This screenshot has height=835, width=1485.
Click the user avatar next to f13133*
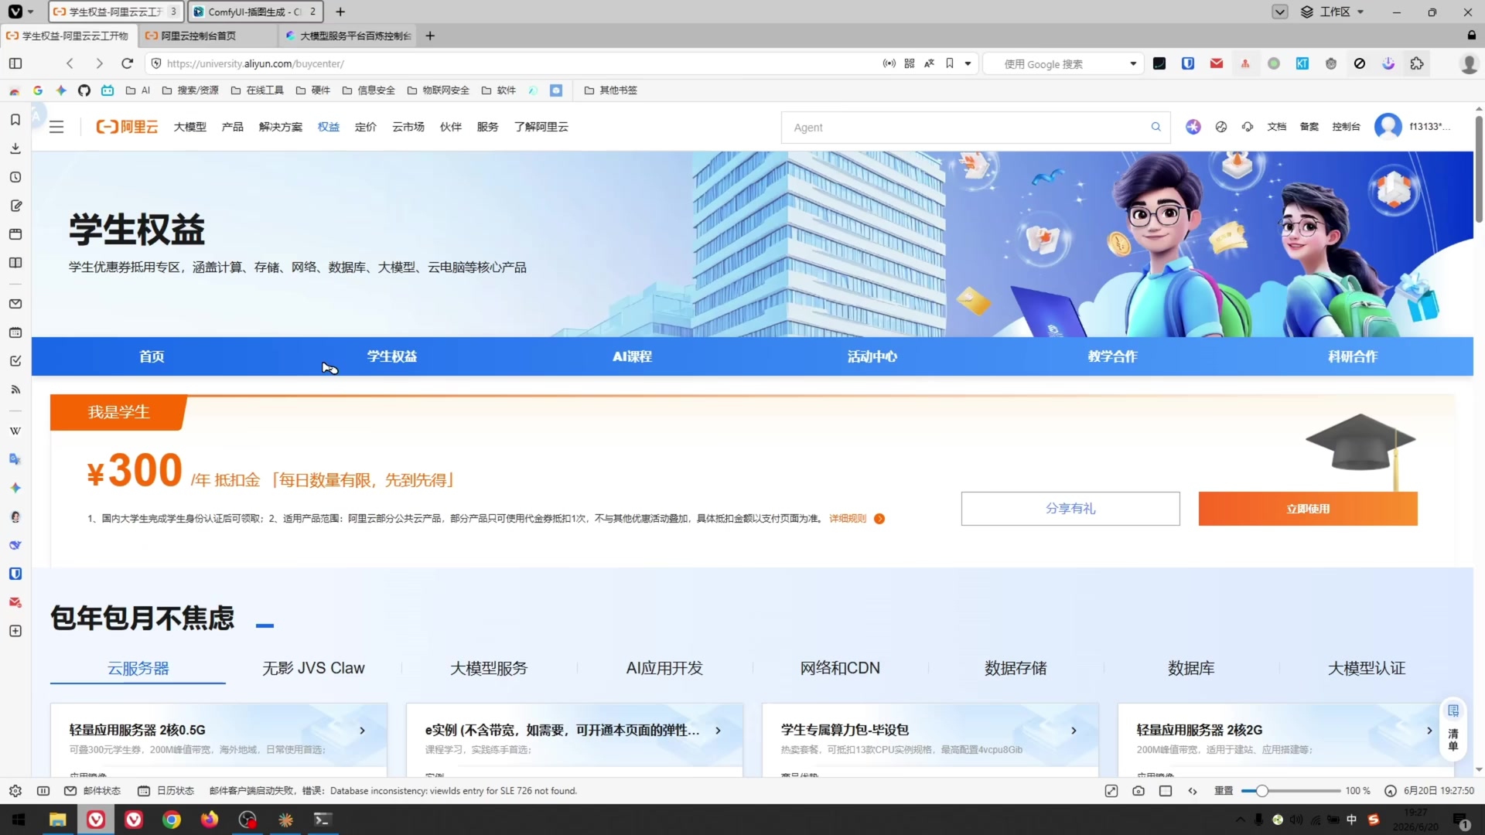1388,126
